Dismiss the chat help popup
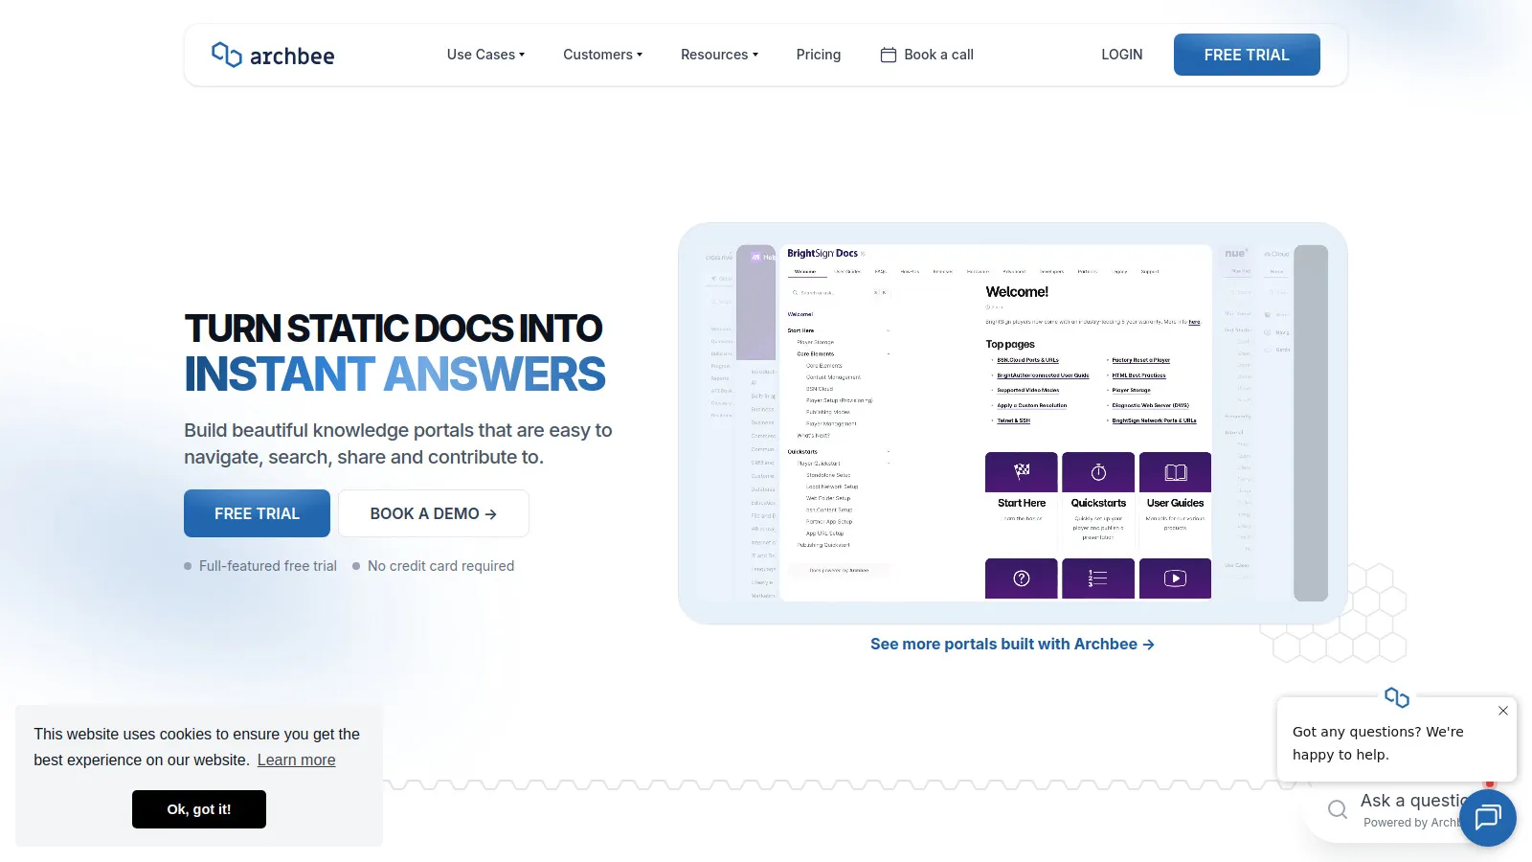Screen dimensions: 1532x862 pyautogui.click(x=1502, y=711)
